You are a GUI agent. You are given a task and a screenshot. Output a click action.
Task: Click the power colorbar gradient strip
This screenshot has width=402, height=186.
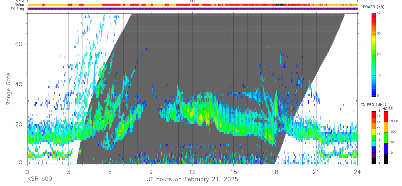(374, 54)
